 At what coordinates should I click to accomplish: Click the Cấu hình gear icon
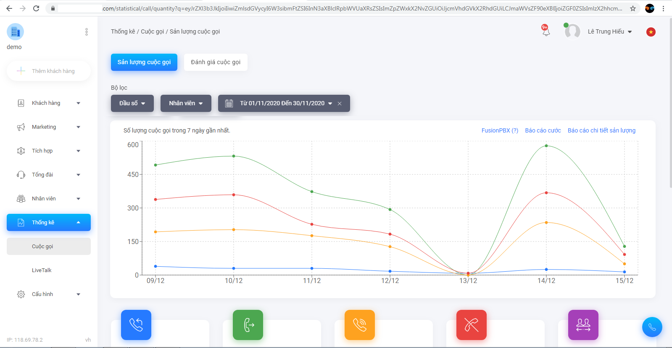[21, 294]
